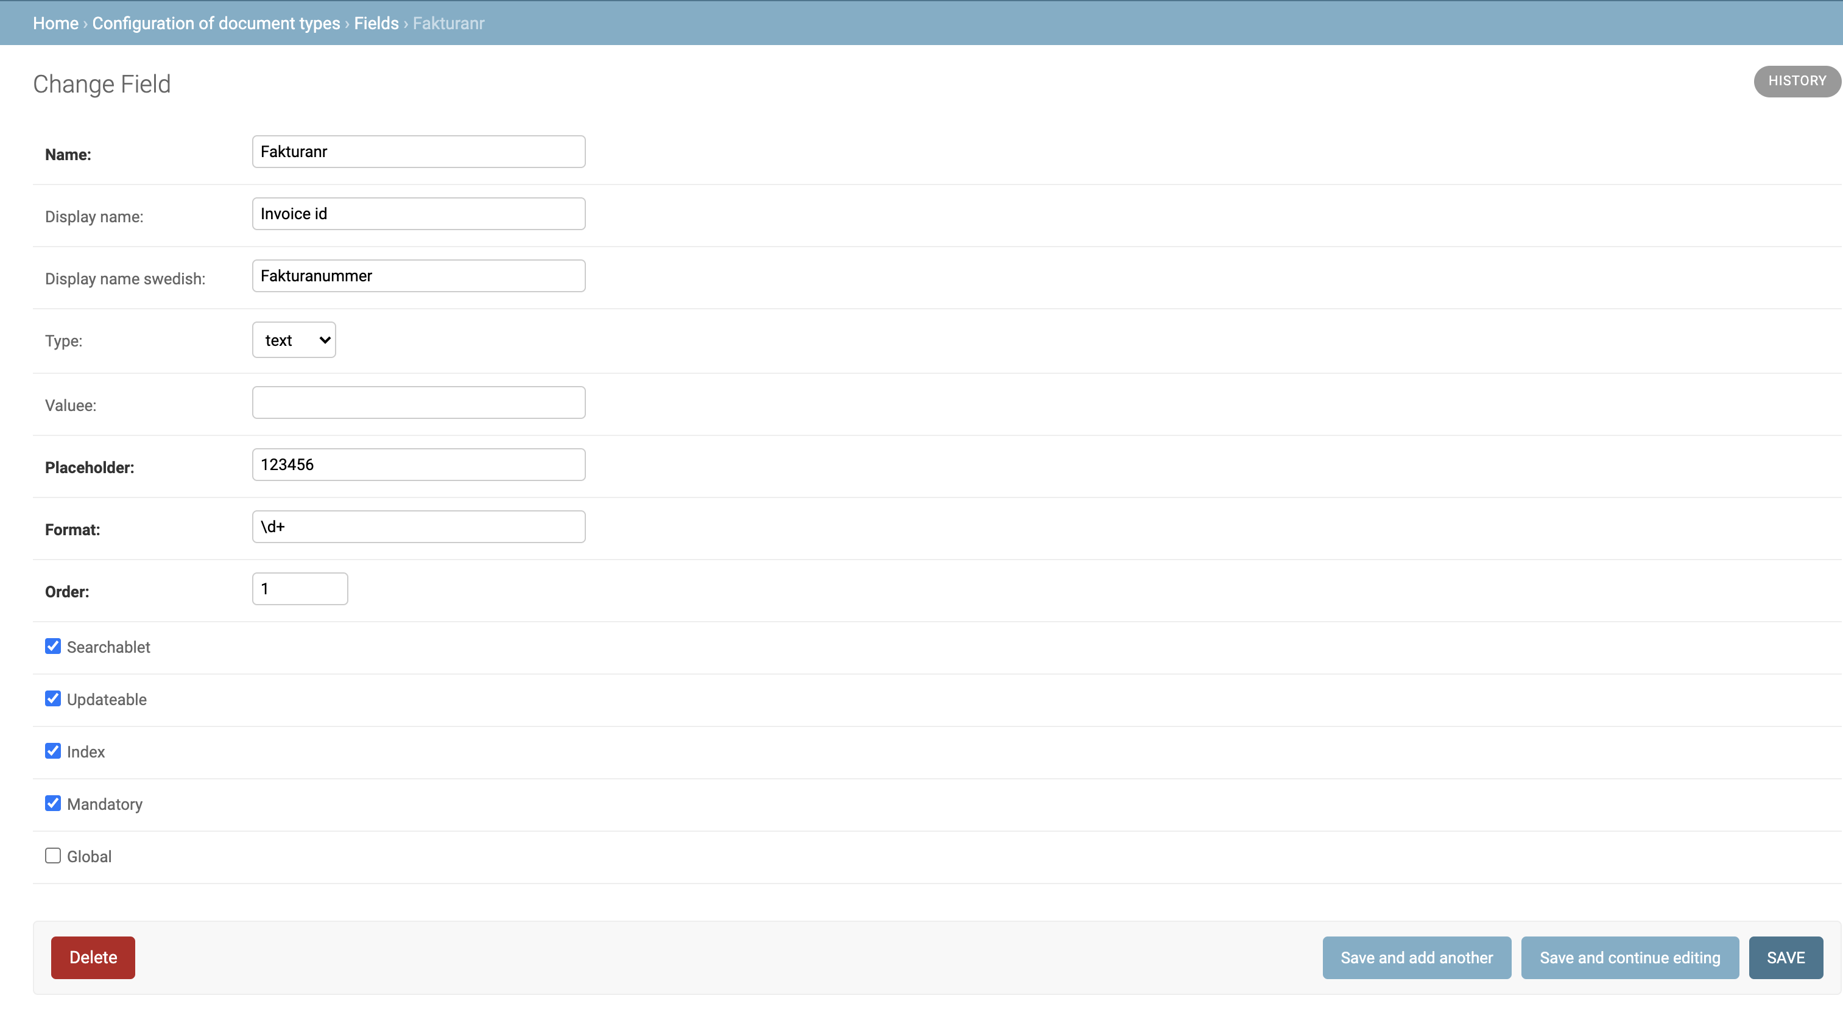Click into the Display name field
The width and height of the screenshot is (1843, 1012).
coord(418,214)
